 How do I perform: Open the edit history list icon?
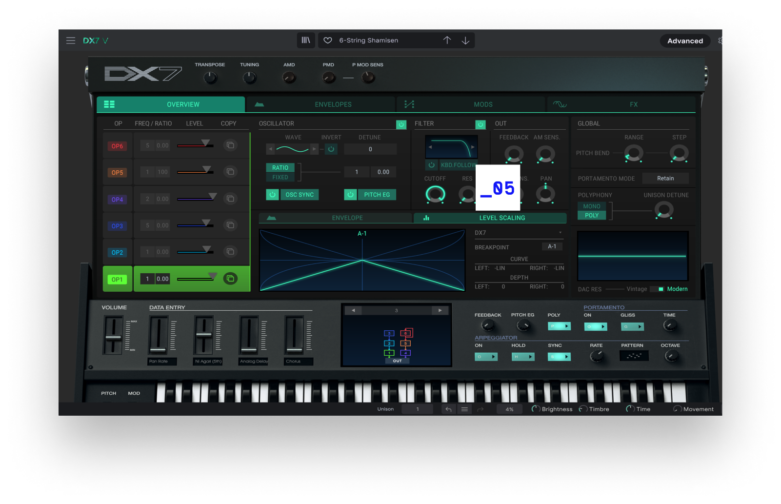pyautogui.click(x=464, y=409)
